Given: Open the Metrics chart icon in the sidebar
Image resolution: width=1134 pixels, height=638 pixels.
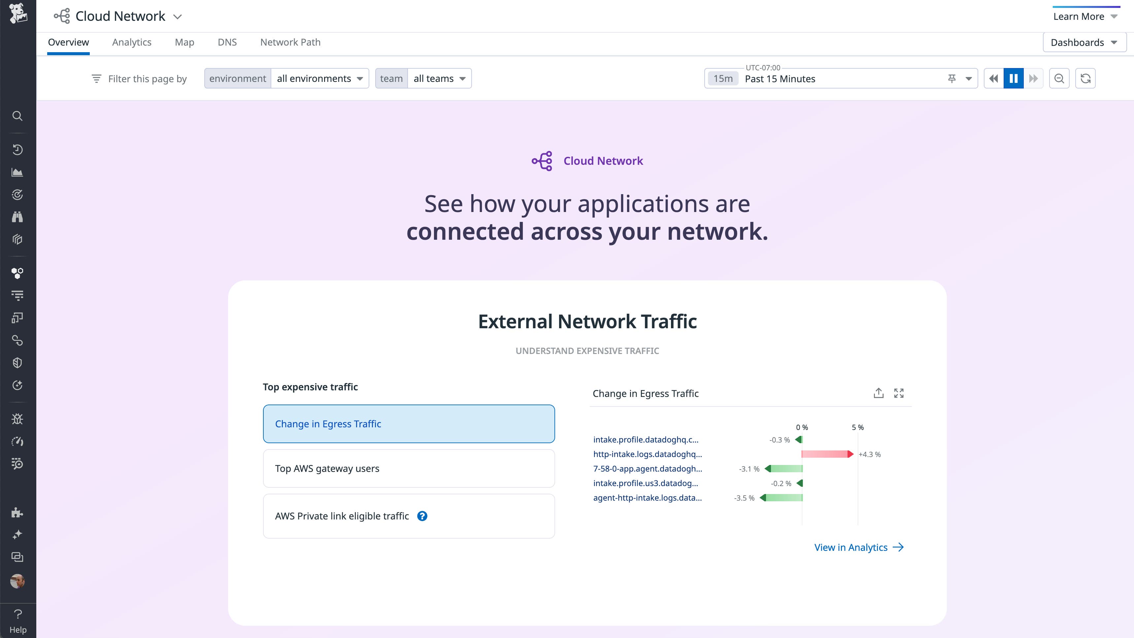Looking at the screenshot, I should (17, 172).
